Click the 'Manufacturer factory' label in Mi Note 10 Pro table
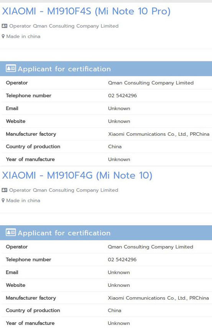The width and height of the screenshot is (212, 328). 31,134
